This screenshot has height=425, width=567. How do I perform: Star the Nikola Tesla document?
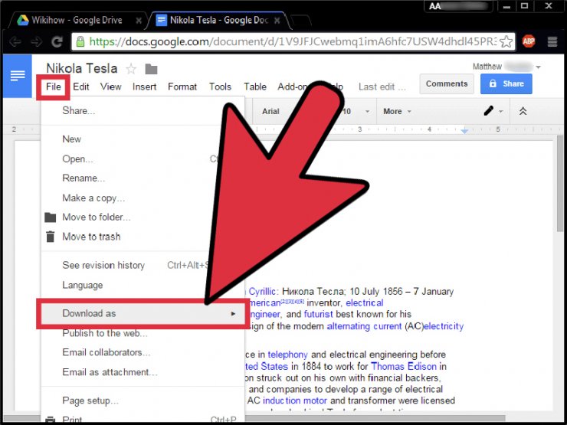coord(131,69)
